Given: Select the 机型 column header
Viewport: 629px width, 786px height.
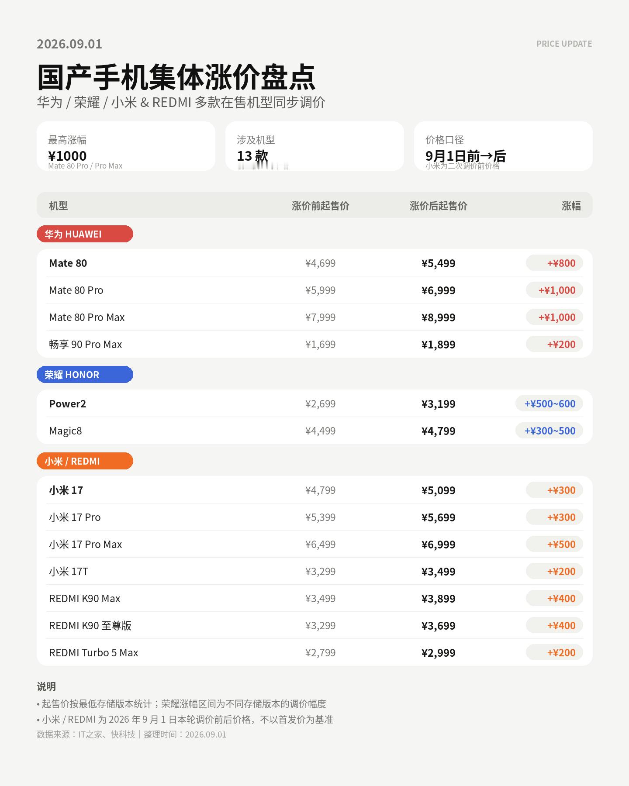Looking at the screenshot, I should pyautogui.click(x=59, y=206).
